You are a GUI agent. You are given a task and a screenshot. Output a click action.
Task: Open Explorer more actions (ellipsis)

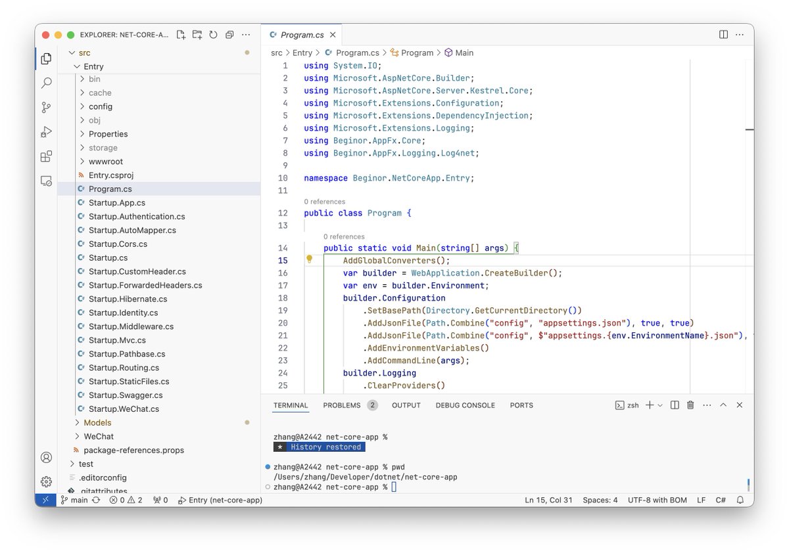tap(246, 35)
